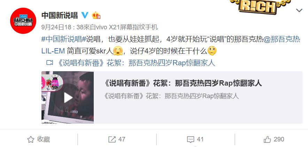The image size is (308, 147).
Task: Click the repost icon with count 47
Action: pyautogui.click(x=112, y=140)
